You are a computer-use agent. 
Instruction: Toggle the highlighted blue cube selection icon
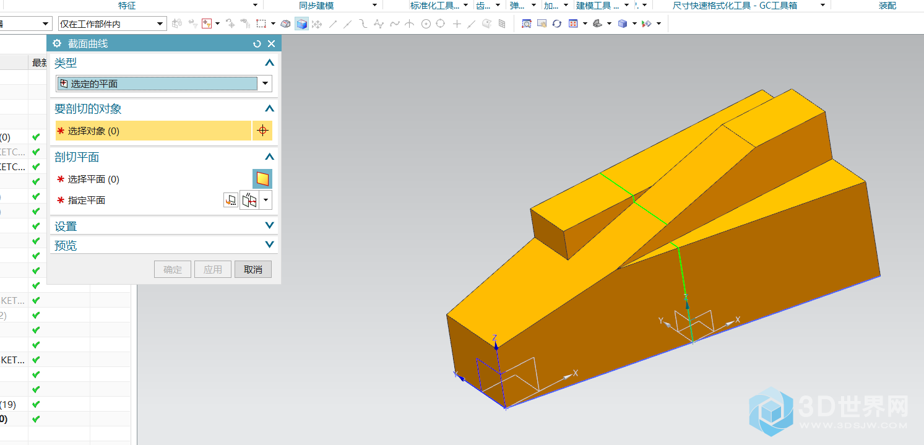coord(302,24)
